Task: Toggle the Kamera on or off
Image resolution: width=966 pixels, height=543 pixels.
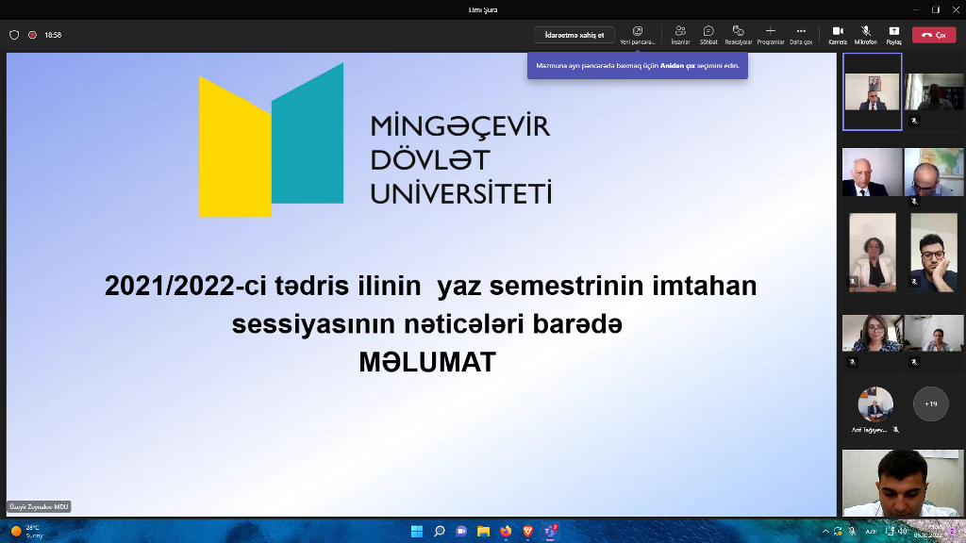Action: [837, 32]
